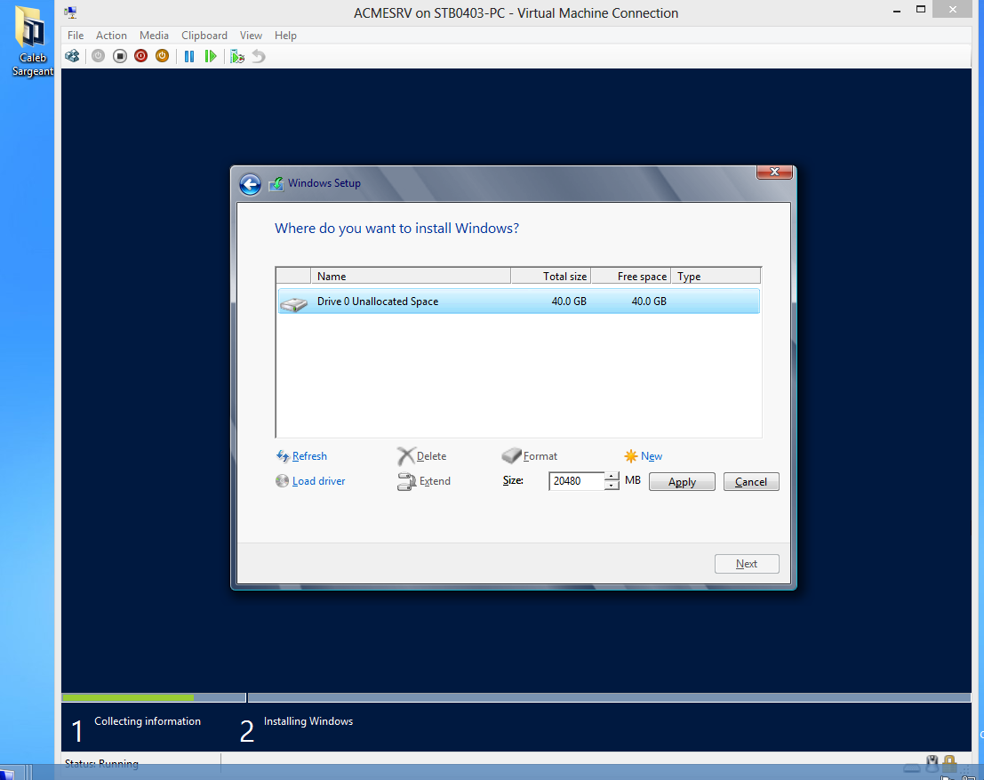Click the Format drive icon
This screenshot has width=984, height=780.
coord(511,455)
